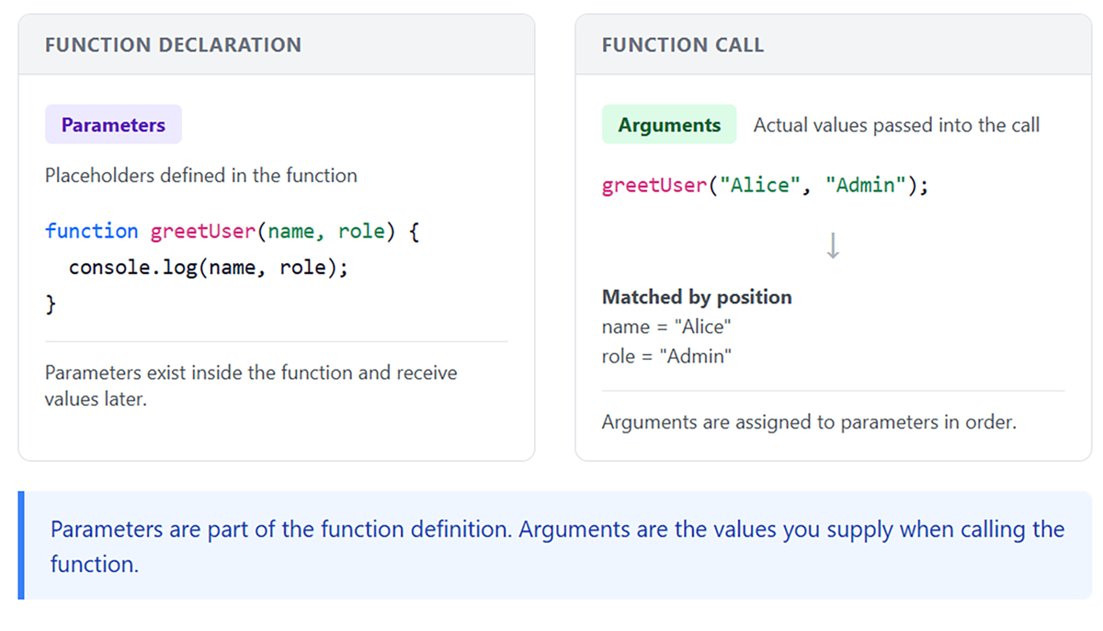Click the line role = "Admin"
The height and width of the screenshot is (631, 1103).
(666, 356)
